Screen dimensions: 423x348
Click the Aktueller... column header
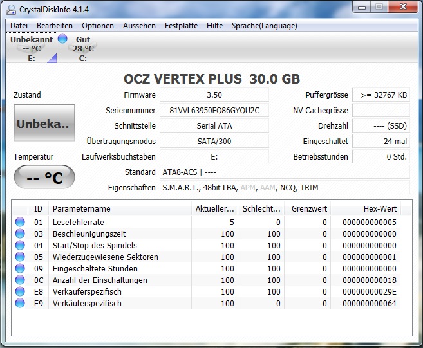coord(215,209)
